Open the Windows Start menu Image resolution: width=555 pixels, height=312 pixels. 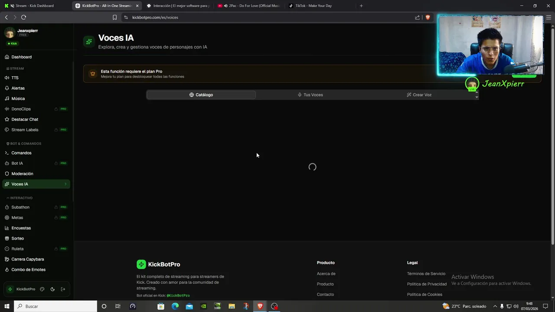point(7,306)
